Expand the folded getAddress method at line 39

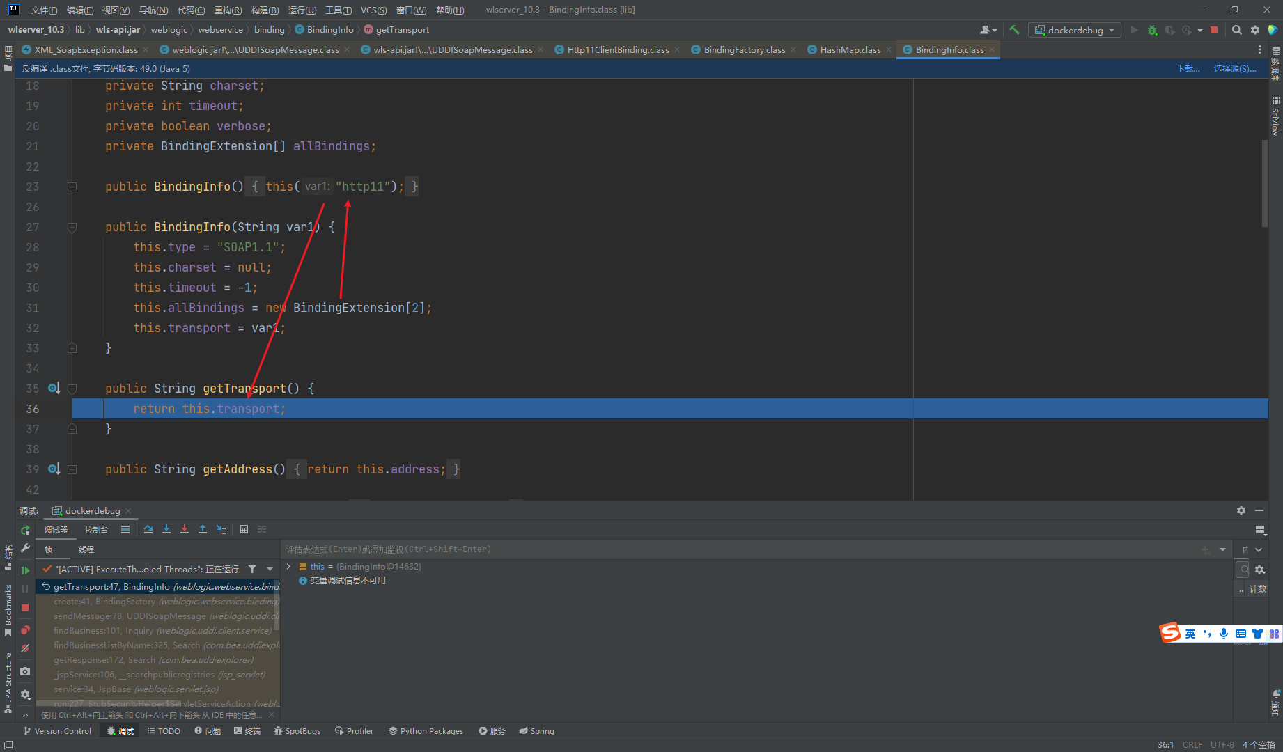[72, 469]
